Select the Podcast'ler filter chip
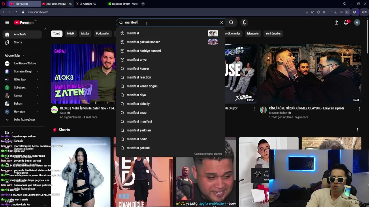Image resolution: width=369 pixels, height=207 pixels. (103, 34)
